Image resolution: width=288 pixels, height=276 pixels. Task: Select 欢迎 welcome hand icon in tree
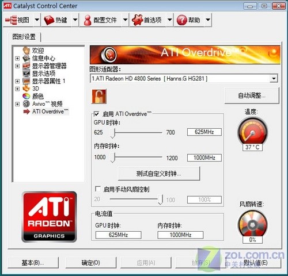(x=26, y=51)
